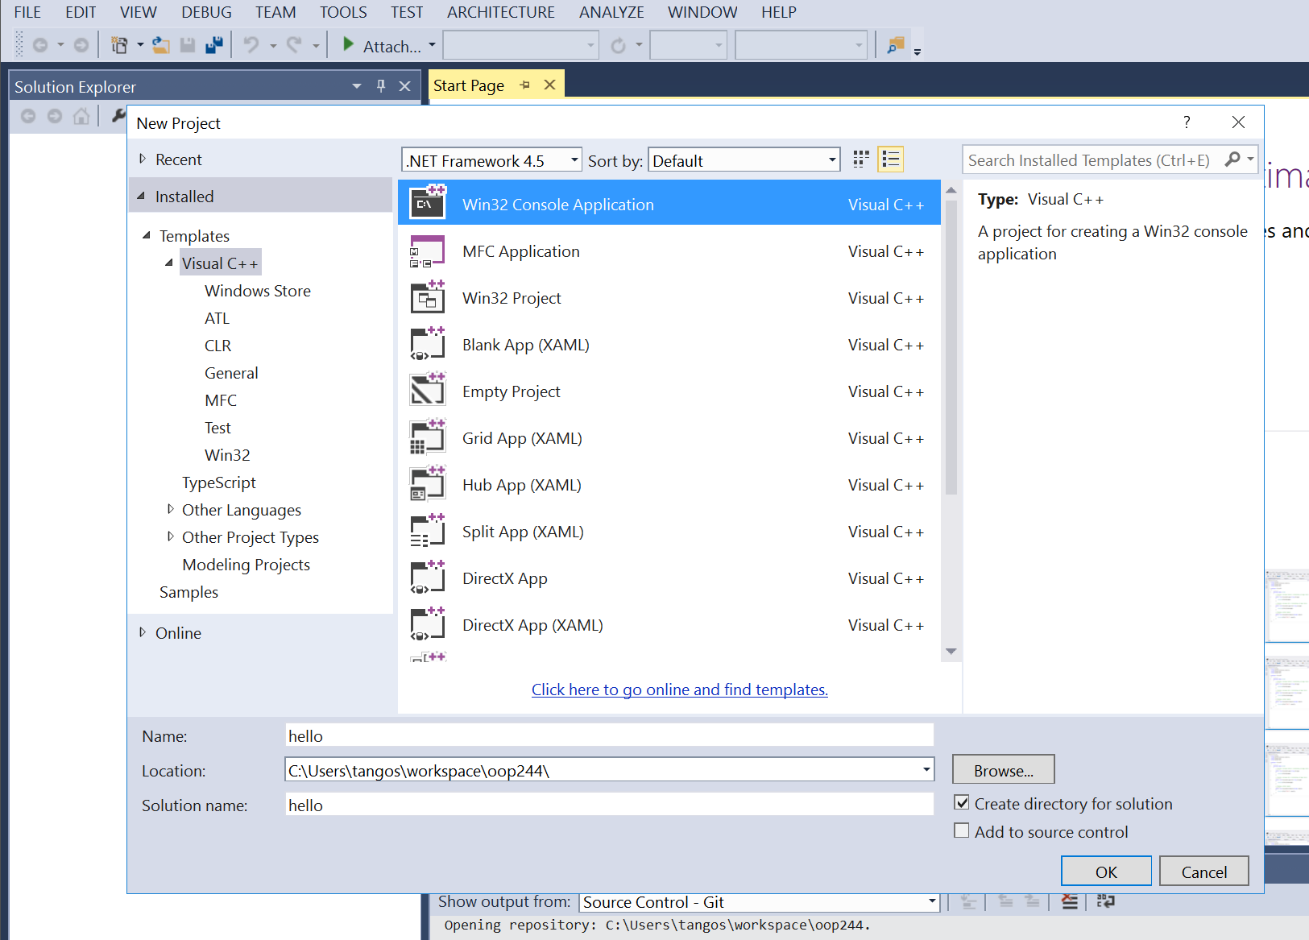1309x940 pixels.
Task: Click the Find in Files toolbar icon
Action: click(896, 45)
